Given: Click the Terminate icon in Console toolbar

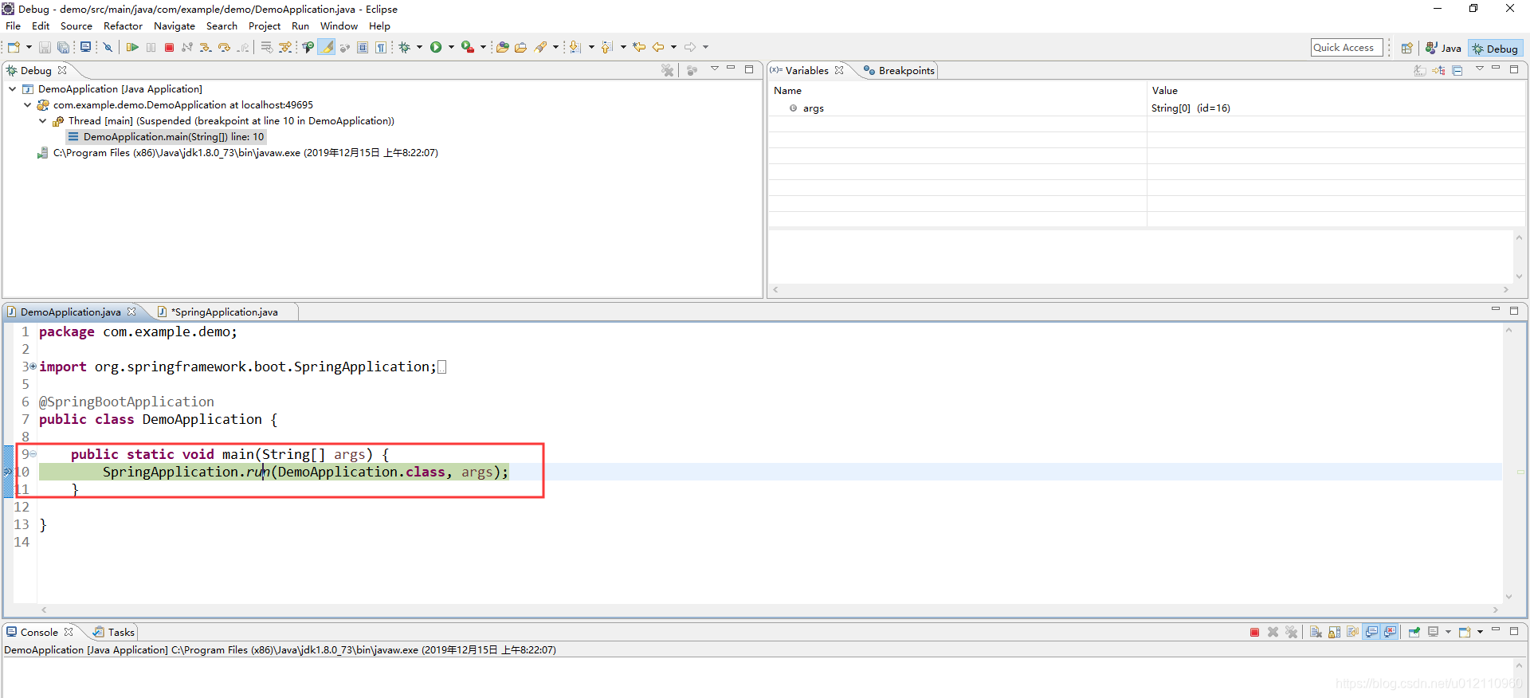Looking at the screenshot, I should [1254, 632].
